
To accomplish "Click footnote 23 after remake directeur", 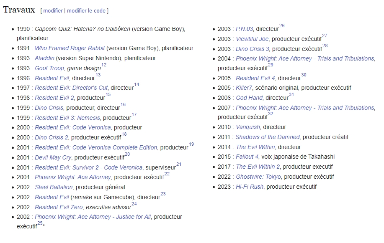I will click(x=163, y=194).
